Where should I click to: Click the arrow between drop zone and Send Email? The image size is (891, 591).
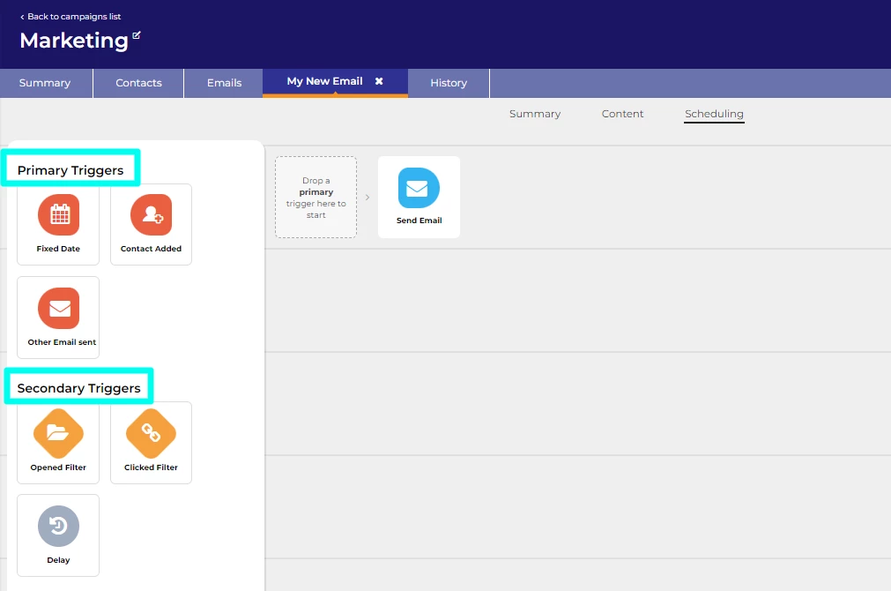click(x=368, y=198)
